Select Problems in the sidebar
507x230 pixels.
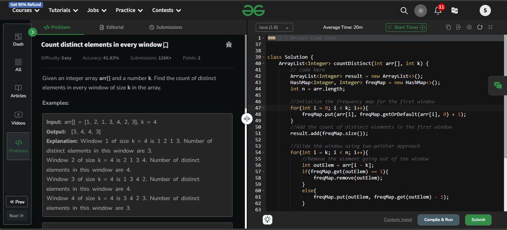18,146
